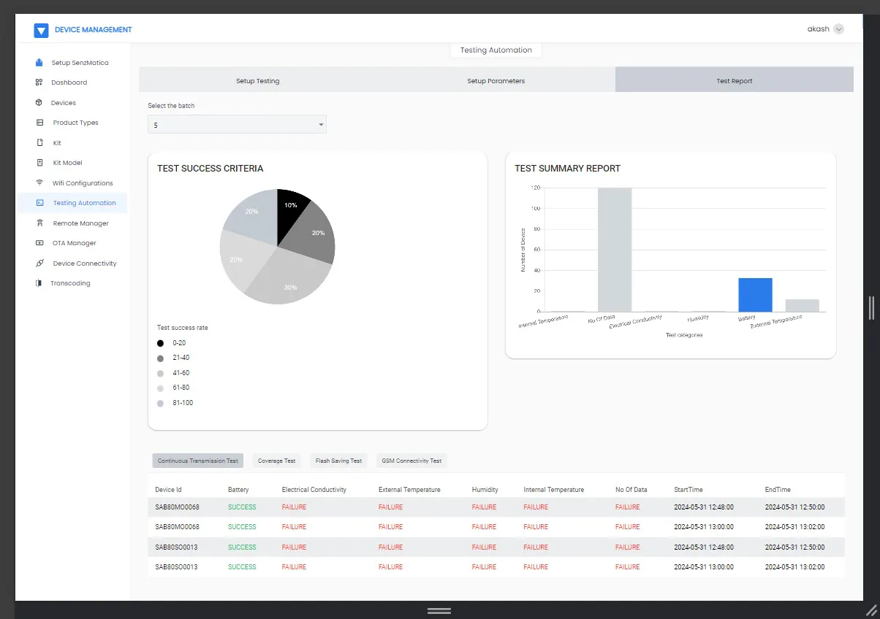Click TEST SUCCESS CRITERIA heading
Screen dimensions: 880x619
[x=210, y=168]
